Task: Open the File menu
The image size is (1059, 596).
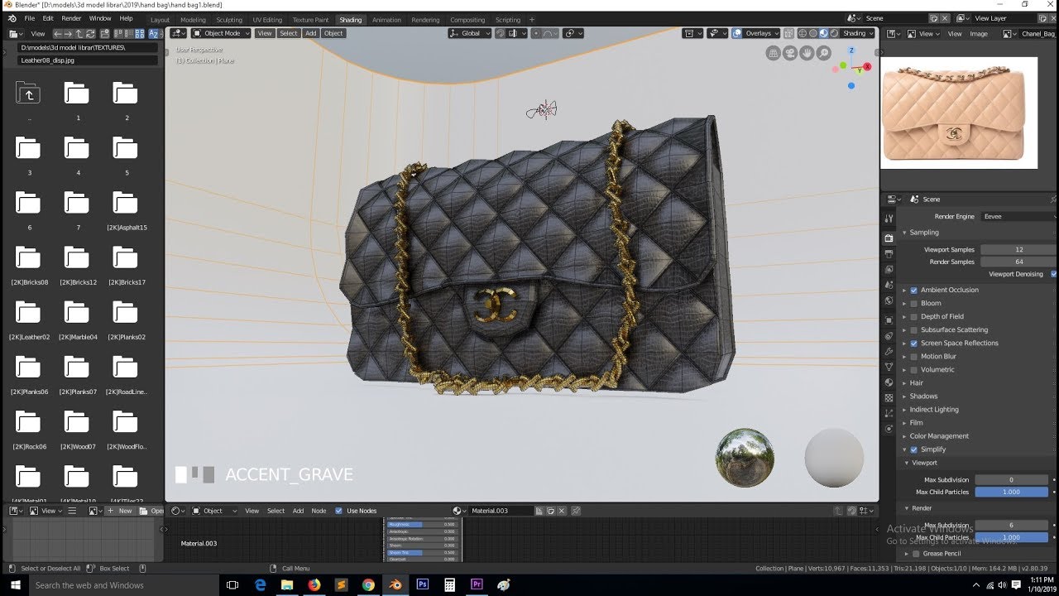Action: [x=30, y=18]
